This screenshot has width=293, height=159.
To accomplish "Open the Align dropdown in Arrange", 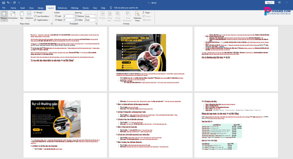I will coord(148,12).
